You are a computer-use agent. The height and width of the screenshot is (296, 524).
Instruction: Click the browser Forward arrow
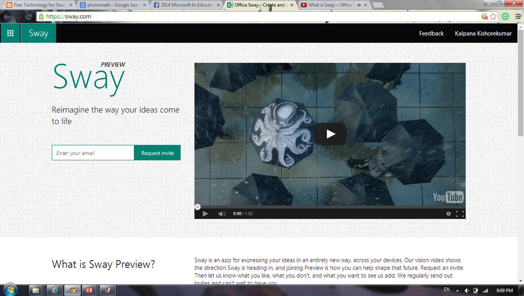tap(18, 17)
